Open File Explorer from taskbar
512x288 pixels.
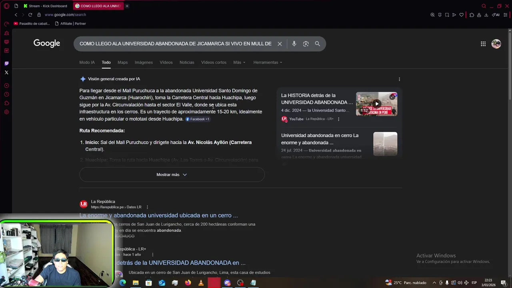136,283
